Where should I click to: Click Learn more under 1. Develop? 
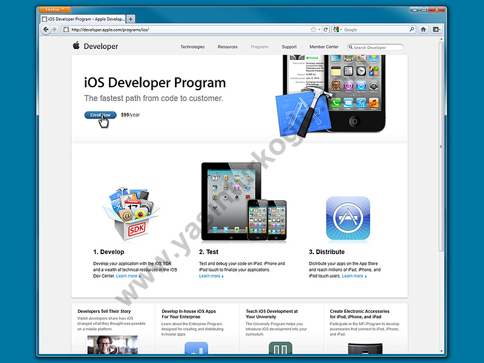(128, 276)
